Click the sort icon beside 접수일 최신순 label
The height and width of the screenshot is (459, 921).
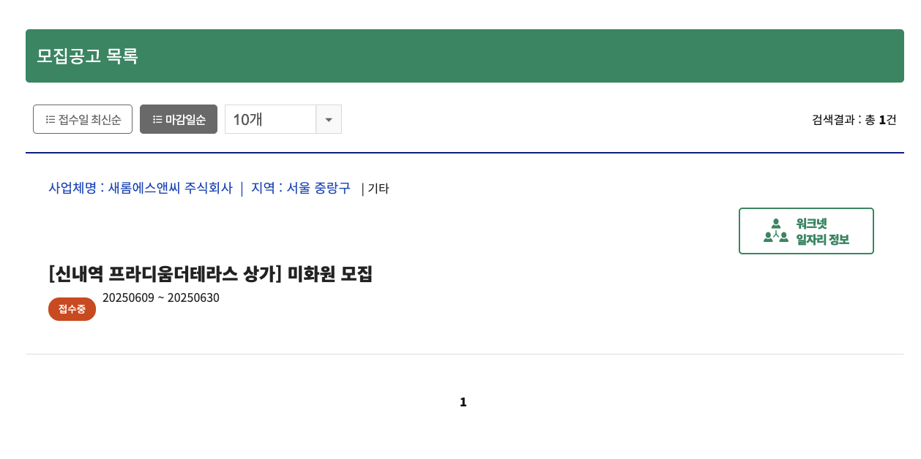(x=49, y=119)
